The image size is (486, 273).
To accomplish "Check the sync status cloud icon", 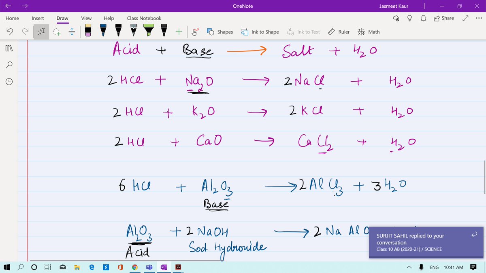I will (x=396, y=18).
